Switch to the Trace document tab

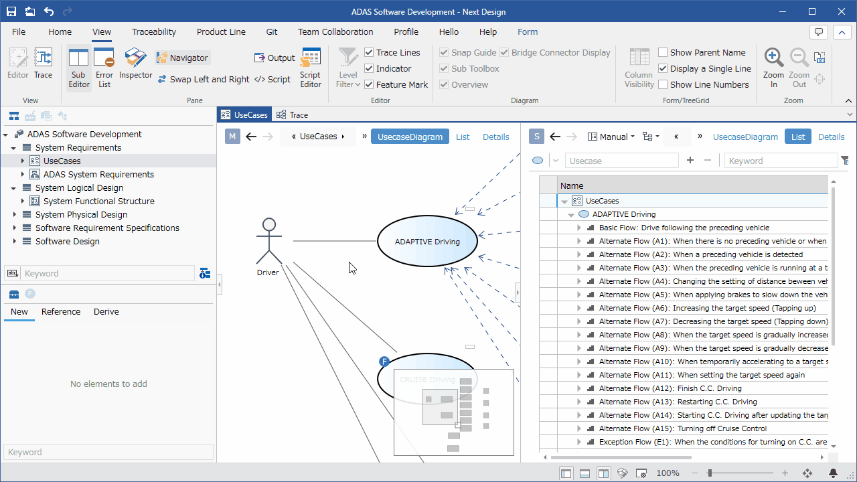(x=292, y=114)
